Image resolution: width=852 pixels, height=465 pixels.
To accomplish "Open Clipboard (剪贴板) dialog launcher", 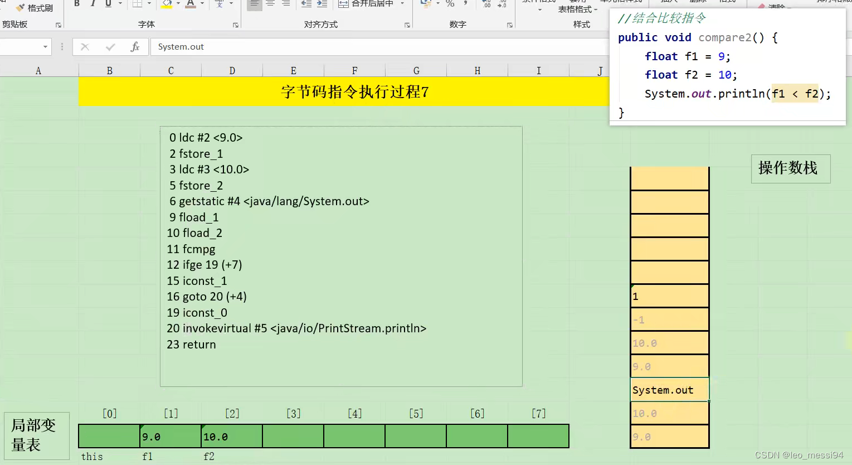I will tap(59, 25).
